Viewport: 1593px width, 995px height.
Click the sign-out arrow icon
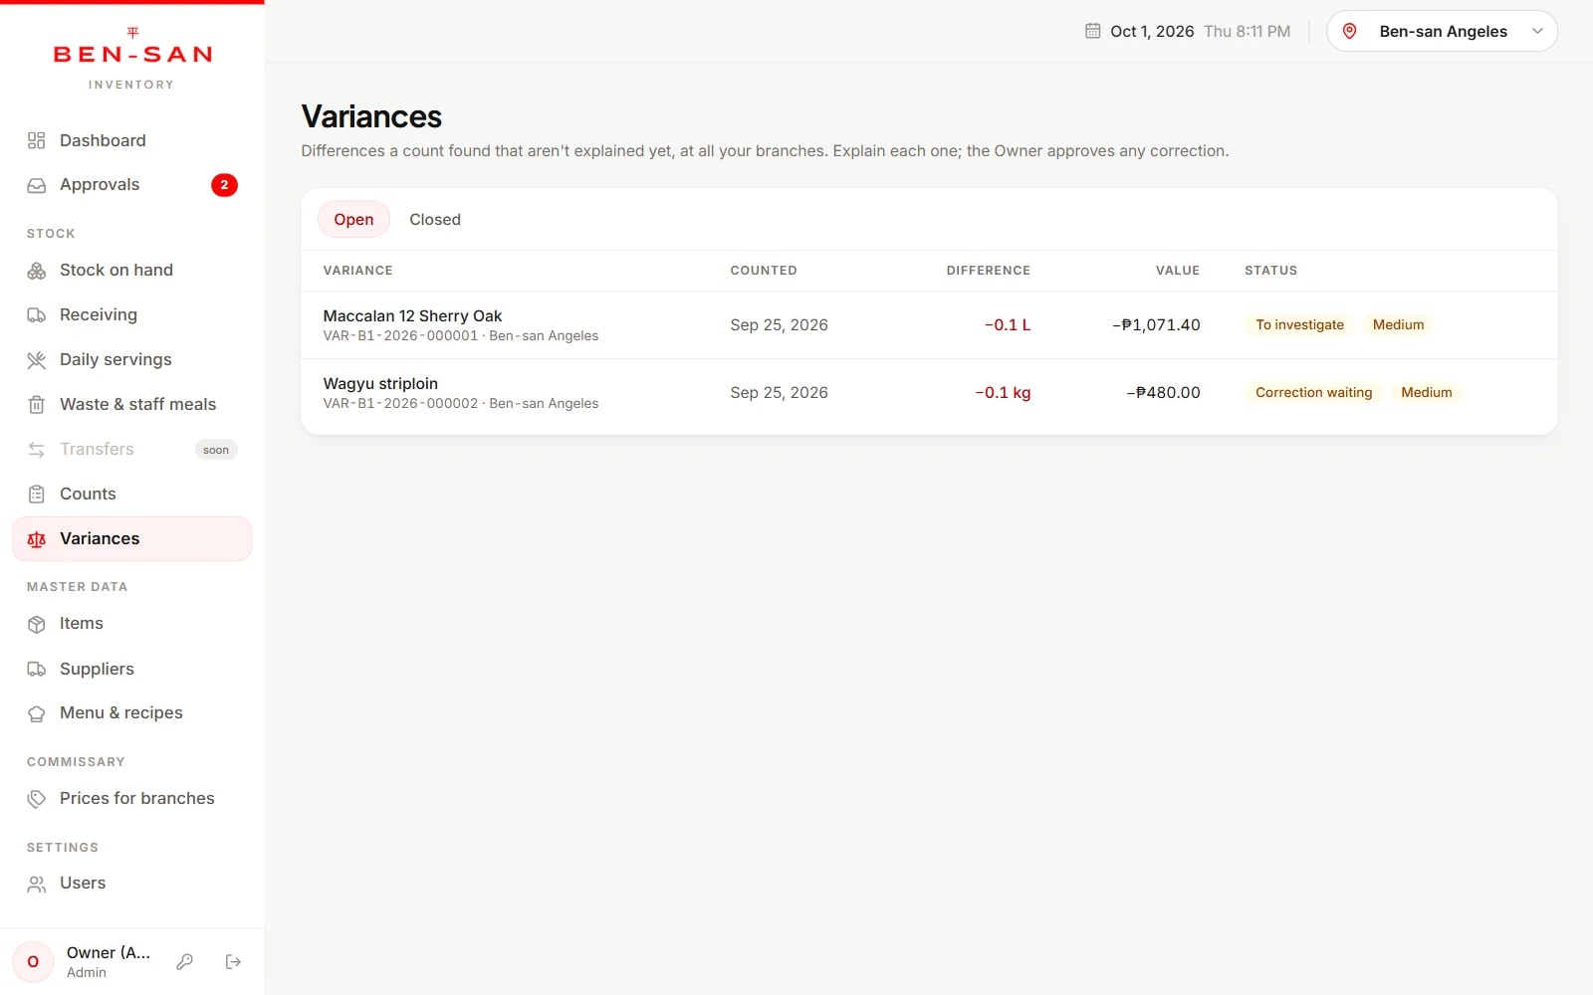(233, 962)
